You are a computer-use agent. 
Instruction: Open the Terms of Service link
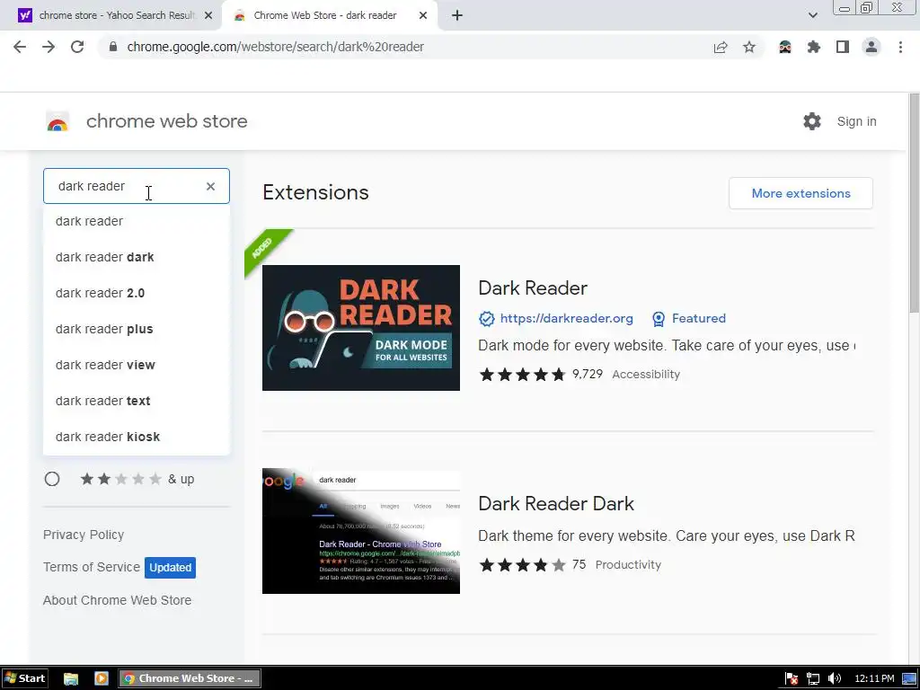92,568
